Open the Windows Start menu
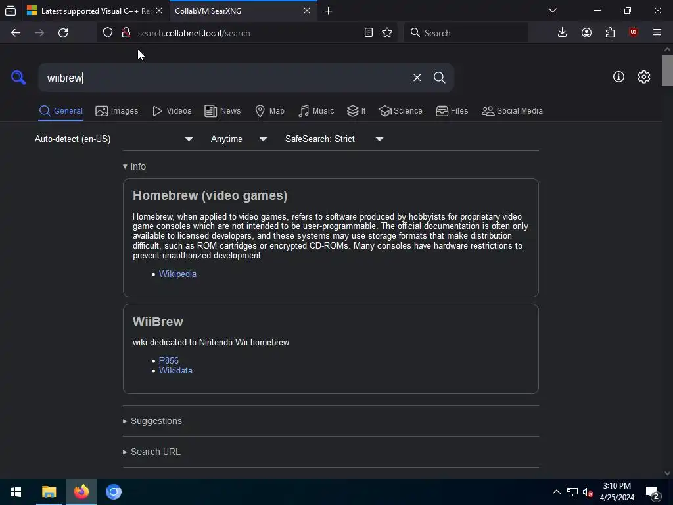 (16, 492)
